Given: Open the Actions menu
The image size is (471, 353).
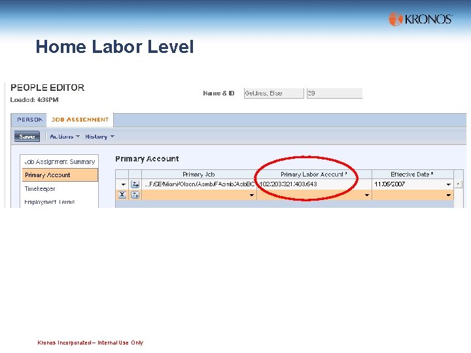Looking at the screenshot, I should click(x=65, y=137).
